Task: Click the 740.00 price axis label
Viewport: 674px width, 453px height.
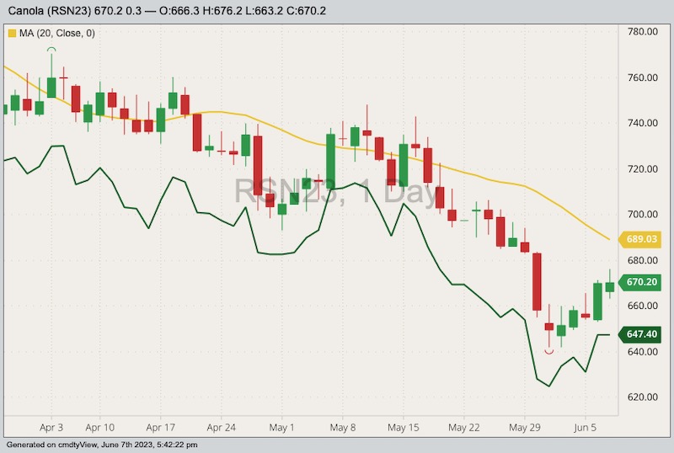Action: (642, 123)
